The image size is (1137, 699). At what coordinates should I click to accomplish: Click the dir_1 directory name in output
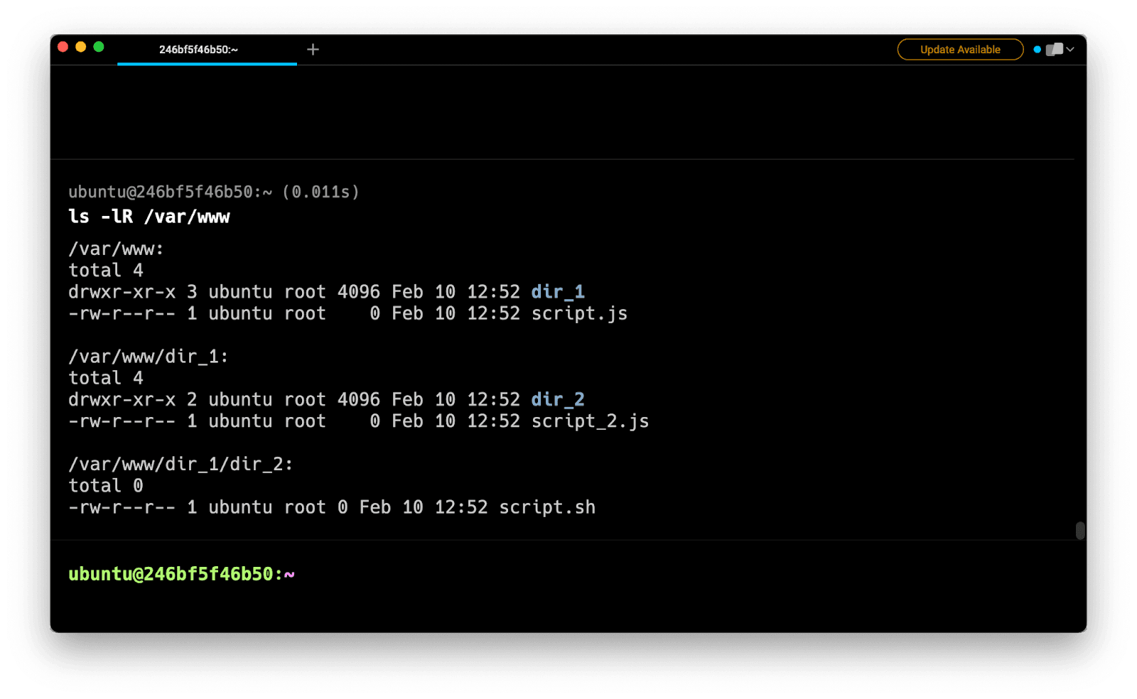(x=558, y=292)
